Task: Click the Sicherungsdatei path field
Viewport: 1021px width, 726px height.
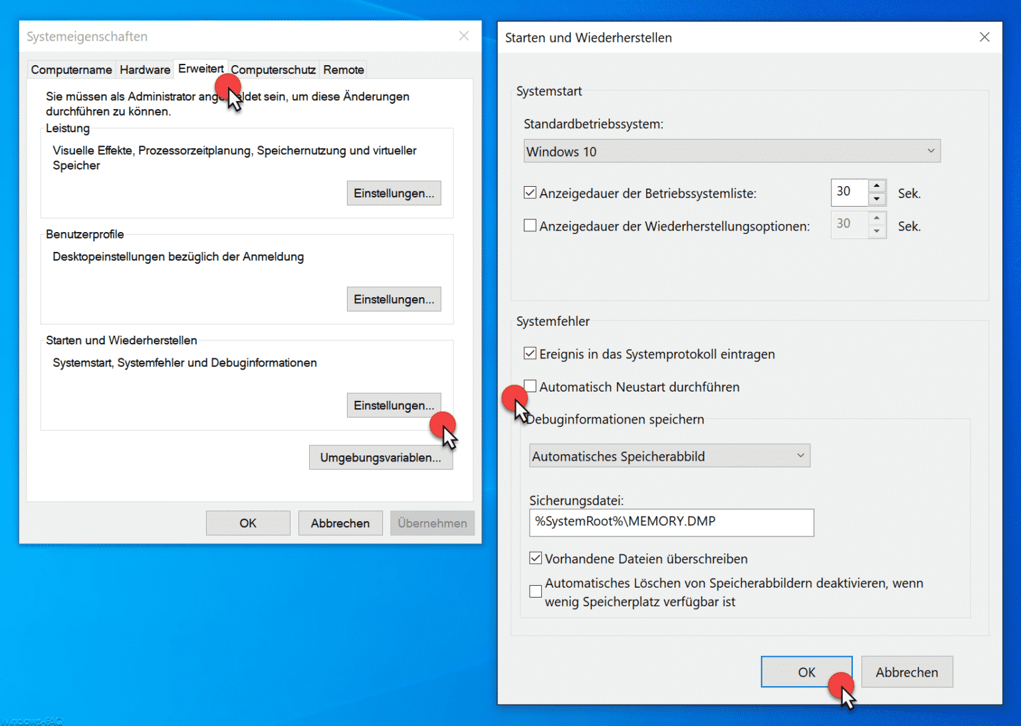Action: click(x=671, y=523)
